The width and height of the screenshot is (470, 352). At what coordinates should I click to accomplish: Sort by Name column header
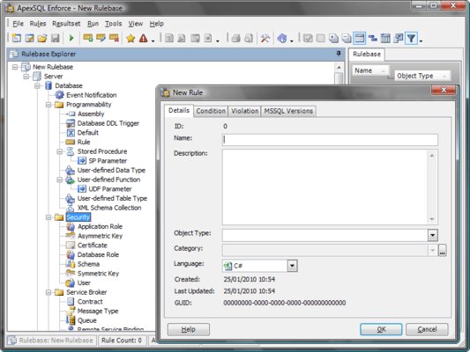[369, 70]
